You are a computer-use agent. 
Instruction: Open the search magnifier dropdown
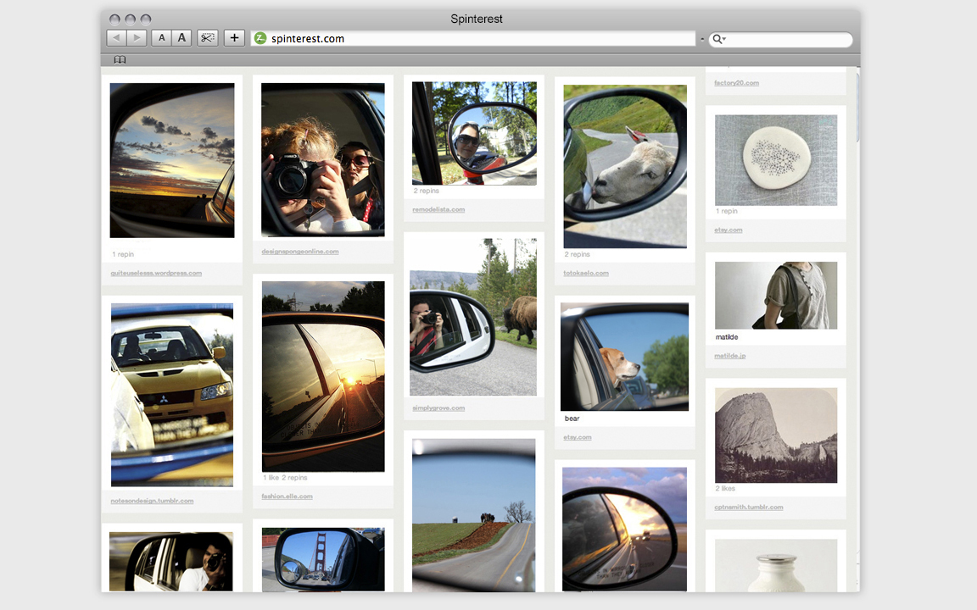719,39
